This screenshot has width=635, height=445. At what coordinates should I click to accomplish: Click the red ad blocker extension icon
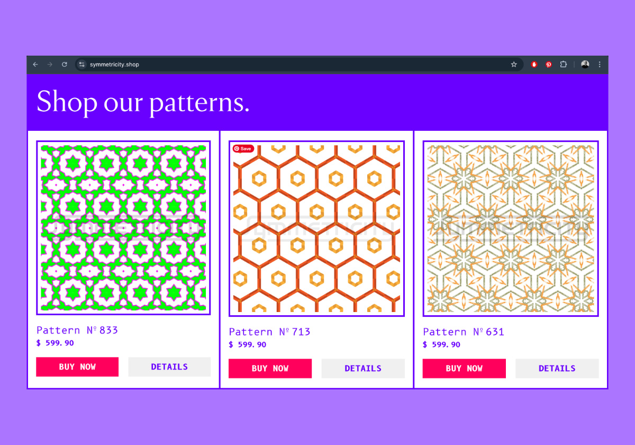pyautogui.click(x=534, y=65)
